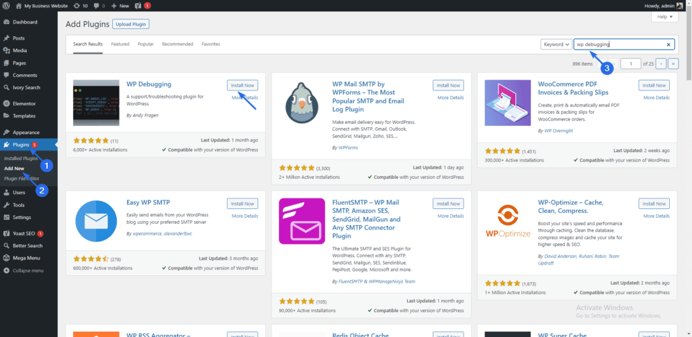View More Details for FluentSMTP
Screen dimensions: 692x337
[451, 216]
